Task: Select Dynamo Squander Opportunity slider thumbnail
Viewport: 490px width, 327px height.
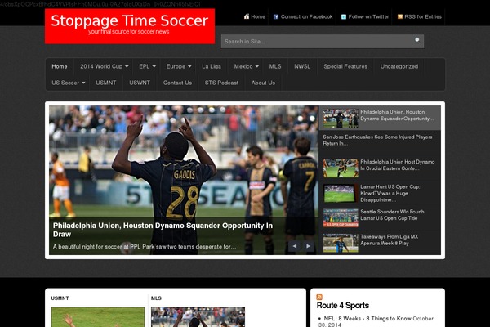Action: tap(341, 119)
